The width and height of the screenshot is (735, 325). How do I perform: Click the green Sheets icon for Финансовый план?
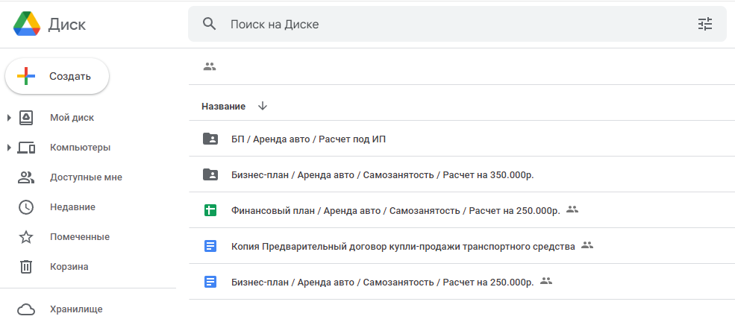[x=210, y=210]
